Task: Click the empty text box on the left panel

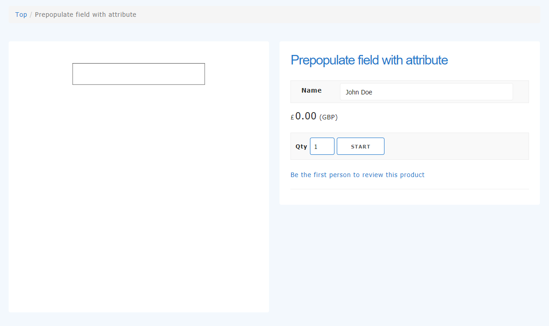Action: click(138, 74)
